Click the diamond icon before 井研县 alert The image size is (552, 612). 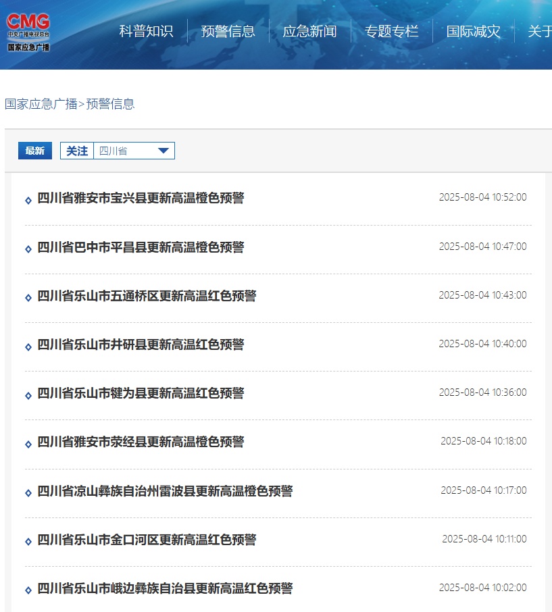pyautogui.click(x=27, y=345)
